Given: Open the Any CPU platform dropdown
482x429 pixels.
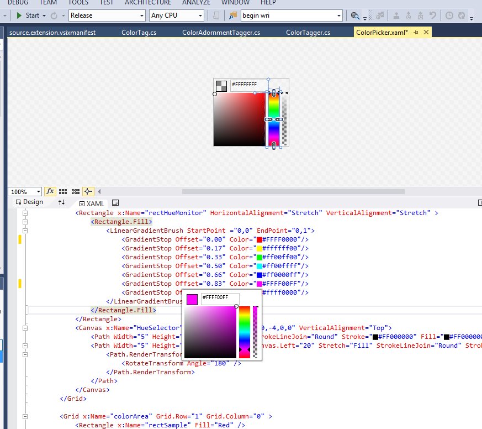Looking at the screenshot, I should [x=202, y=15].
